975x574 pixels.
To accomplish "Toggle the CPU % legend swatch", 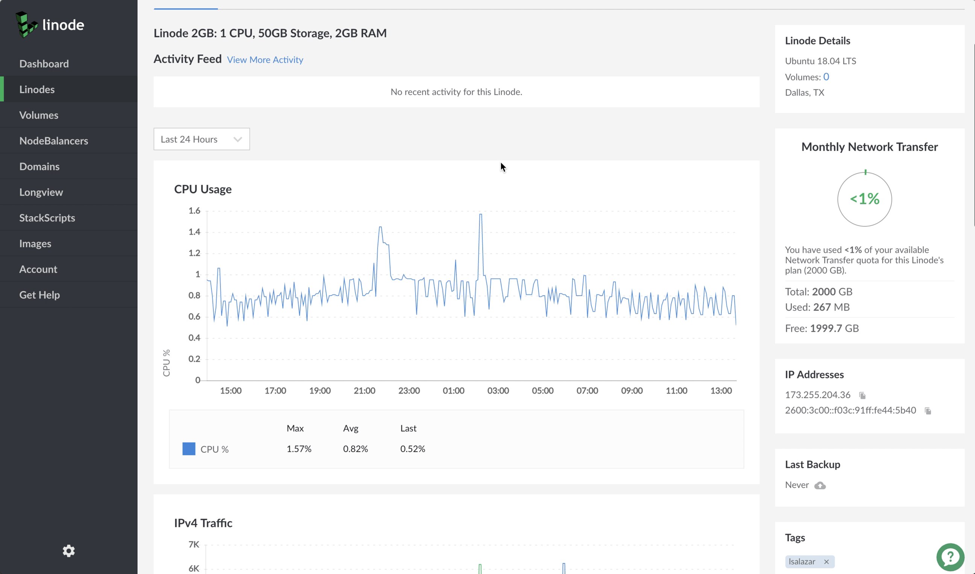I will (188, 449).
